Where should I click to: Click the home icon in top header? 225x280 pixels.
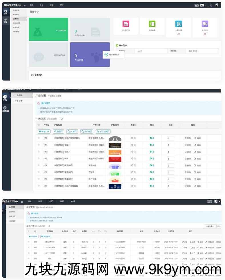tap(216, 5)
